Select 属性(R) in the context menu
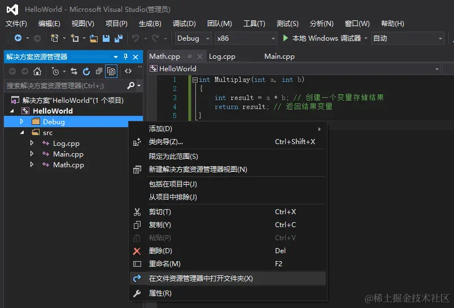 click(x=228, y=293)
